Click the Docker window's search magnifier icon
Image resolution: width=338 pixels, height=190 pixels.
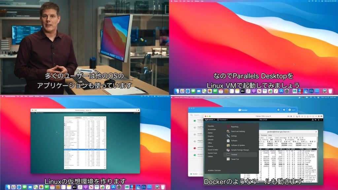(x=191, y=115)
